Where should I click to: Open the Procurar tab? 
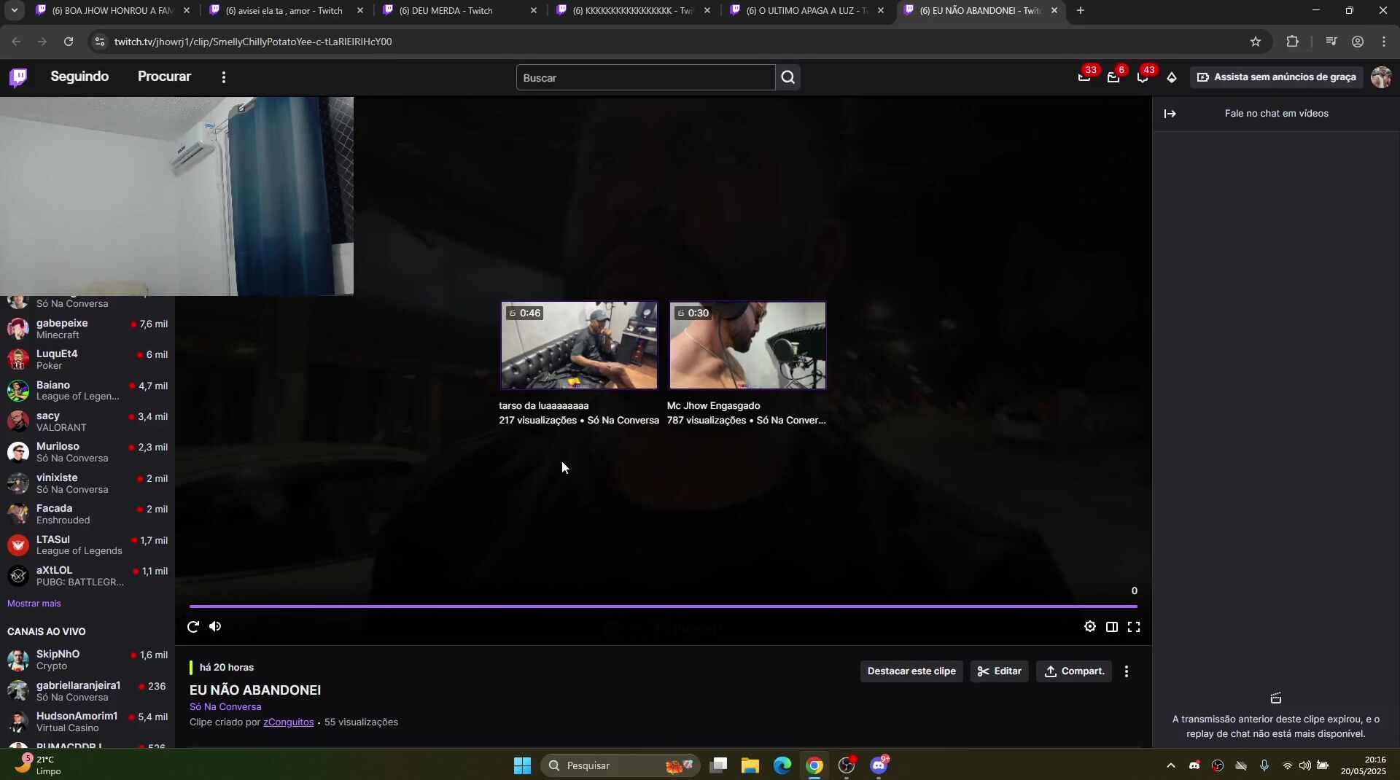[x=164, y=77]
